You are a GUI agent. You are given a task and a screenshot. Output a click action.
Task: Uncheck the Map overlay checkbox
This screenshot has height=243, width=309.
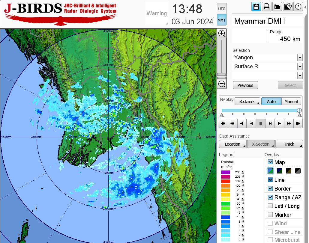pos(270,162)
